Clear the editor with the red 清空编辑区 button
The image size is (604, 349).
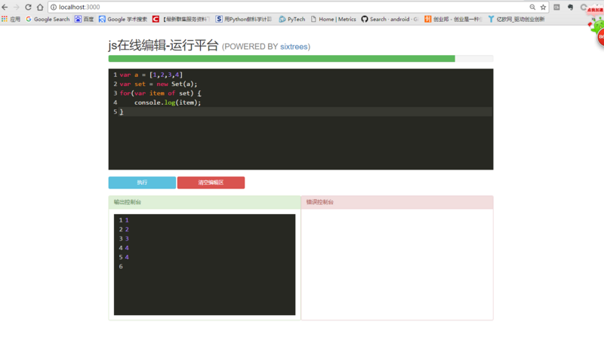[x=211, y=182]
